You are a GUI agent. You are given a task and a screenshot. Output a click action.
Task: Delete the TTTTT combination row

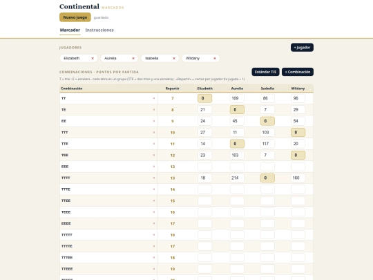click(x=153, y=235)
